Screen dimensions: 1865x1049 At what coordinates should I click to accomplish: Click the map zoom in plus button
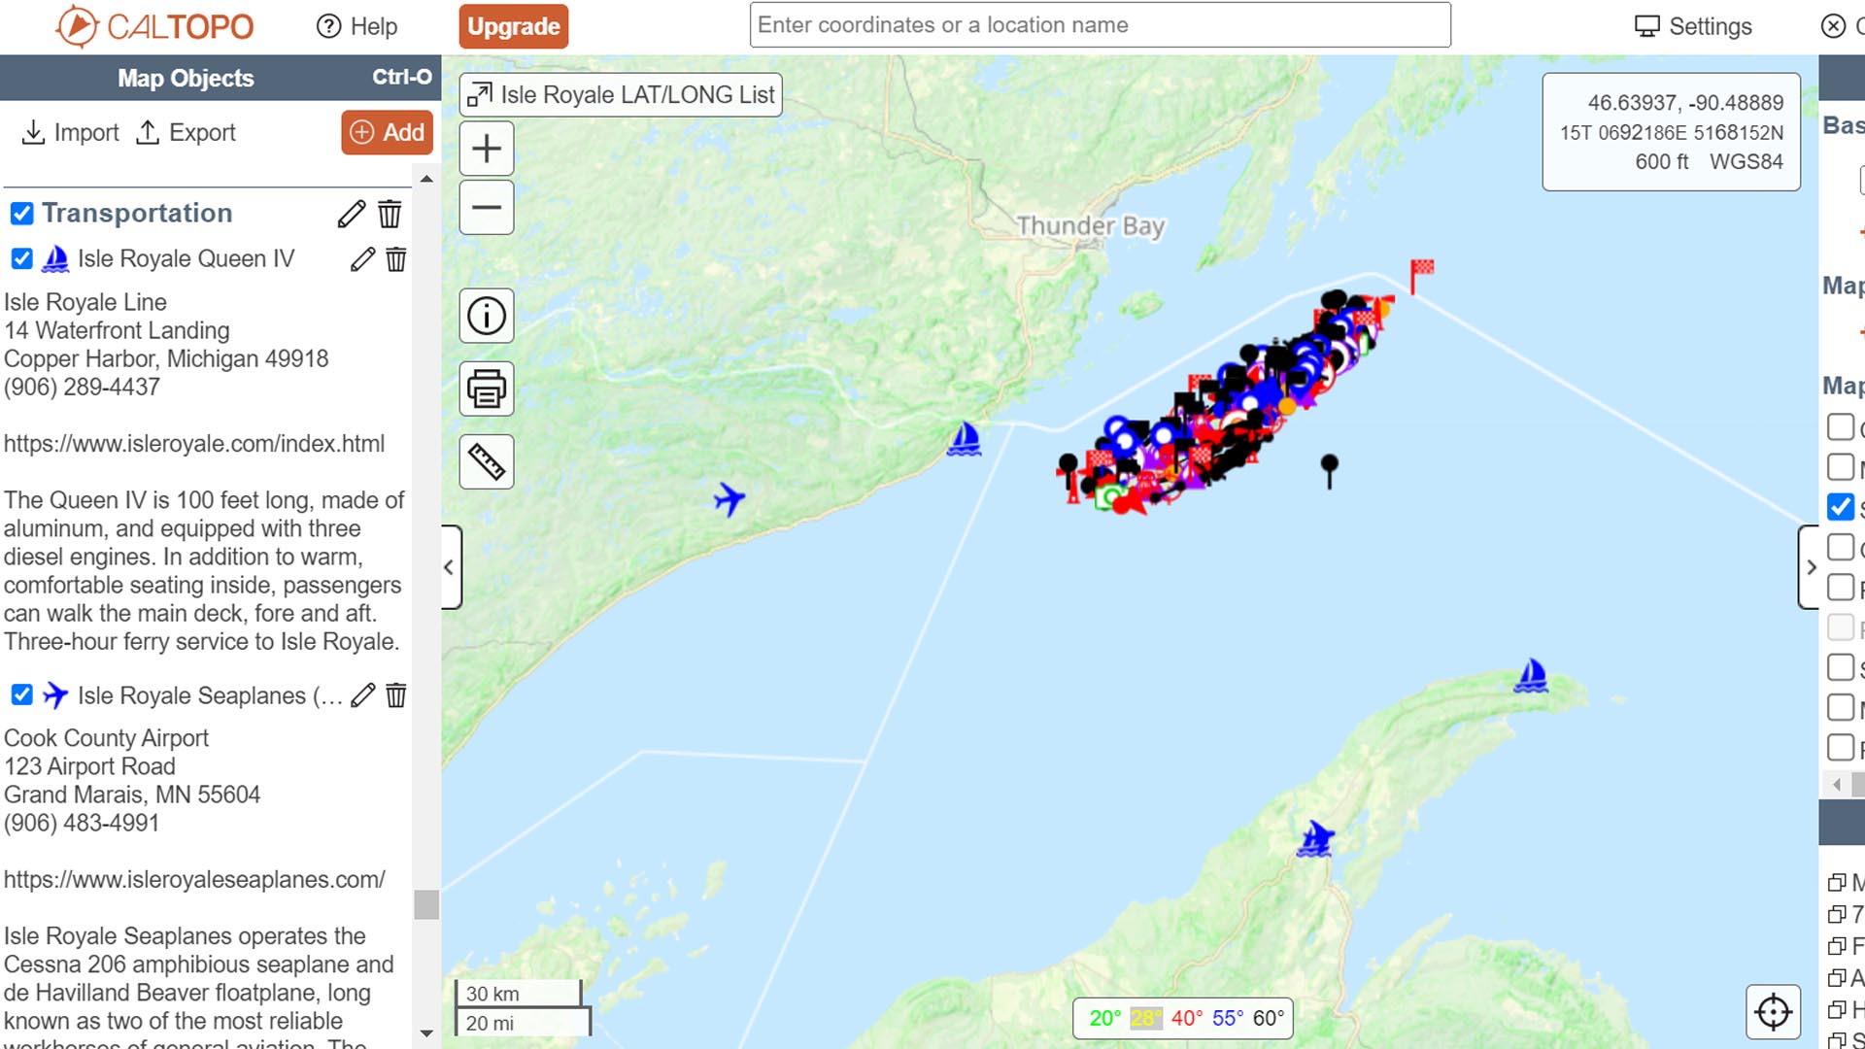click(x=486, y=149)
